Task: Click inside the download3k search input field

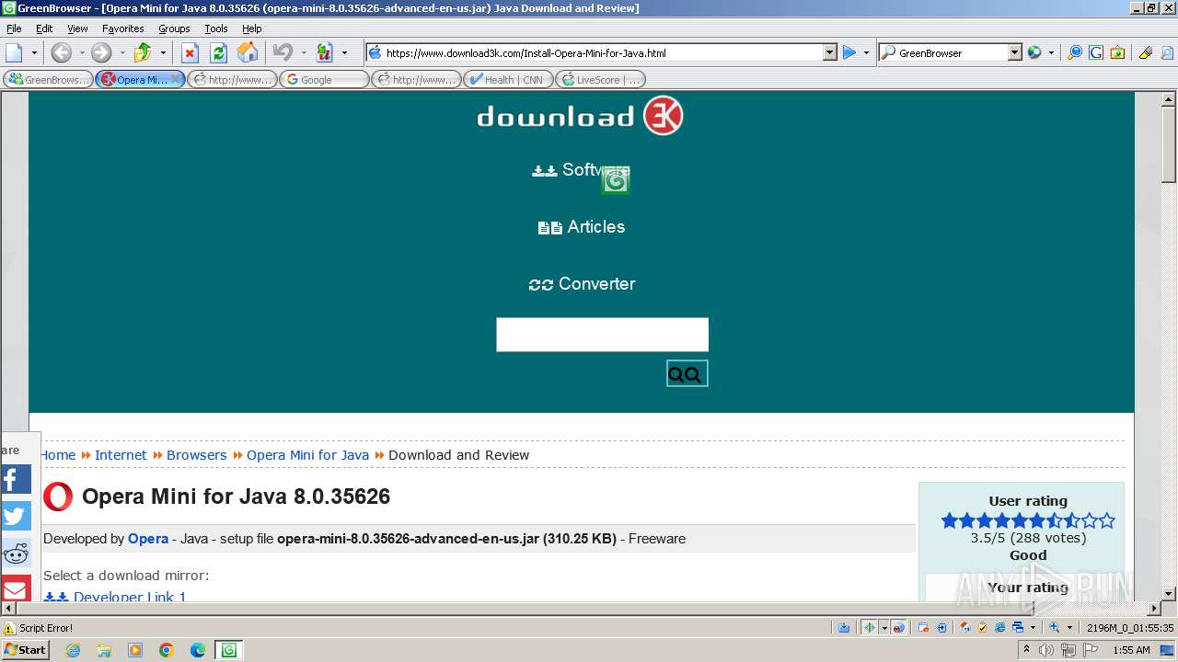Action: click(x=602, y=335)
